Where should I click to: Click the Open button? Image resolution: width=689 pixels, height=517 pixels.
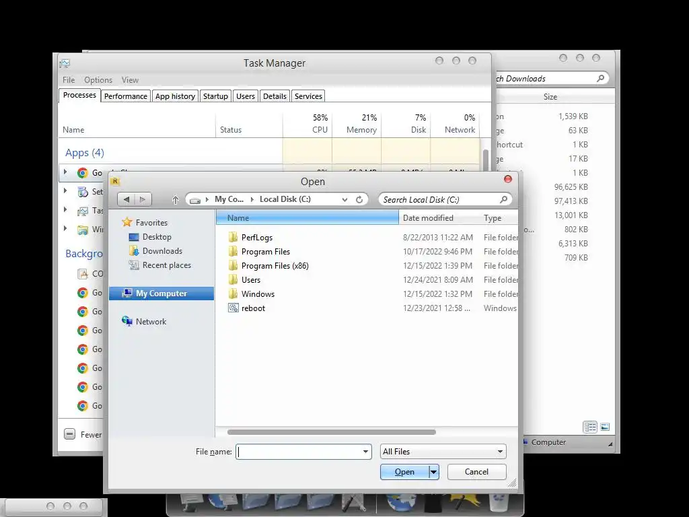(x=404, y=472)
